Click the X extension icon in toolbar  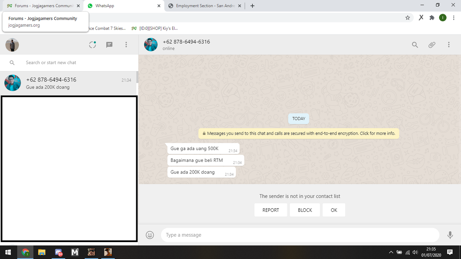click(421, 18)
